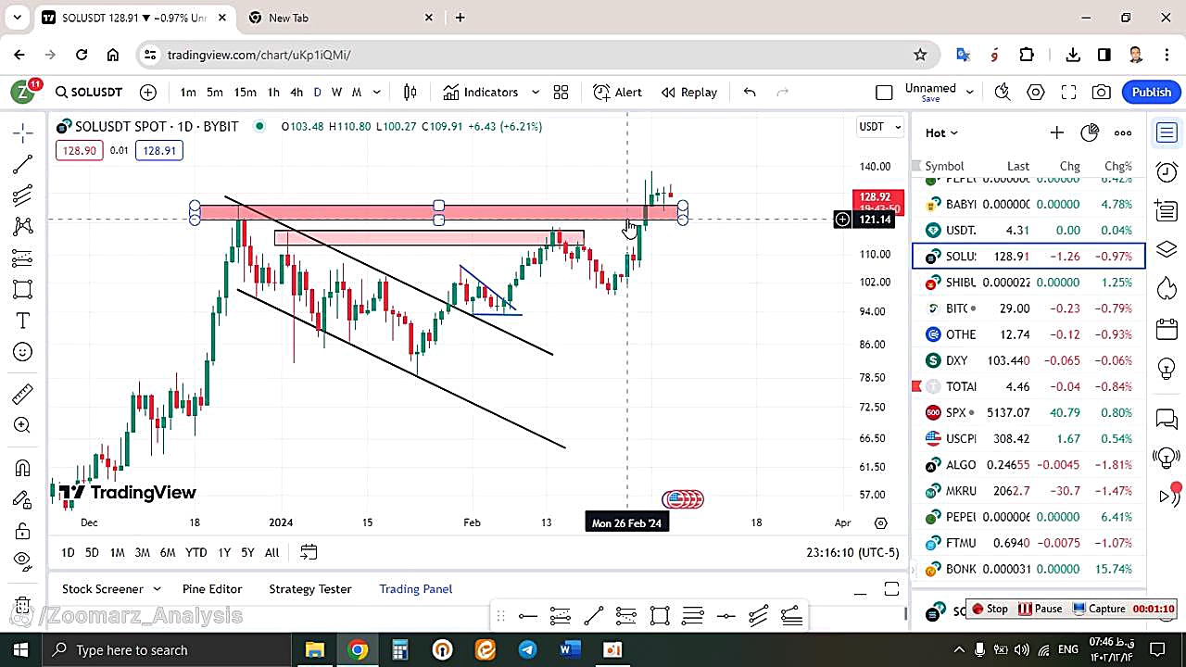Open the Unnamed layout dropdown

tap(940, 92)
